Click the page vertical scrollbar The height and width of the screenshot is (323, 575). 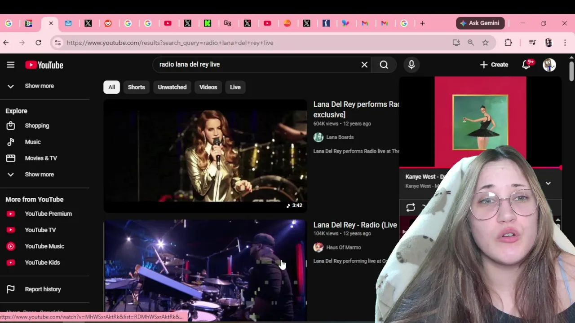pos(571,72)
